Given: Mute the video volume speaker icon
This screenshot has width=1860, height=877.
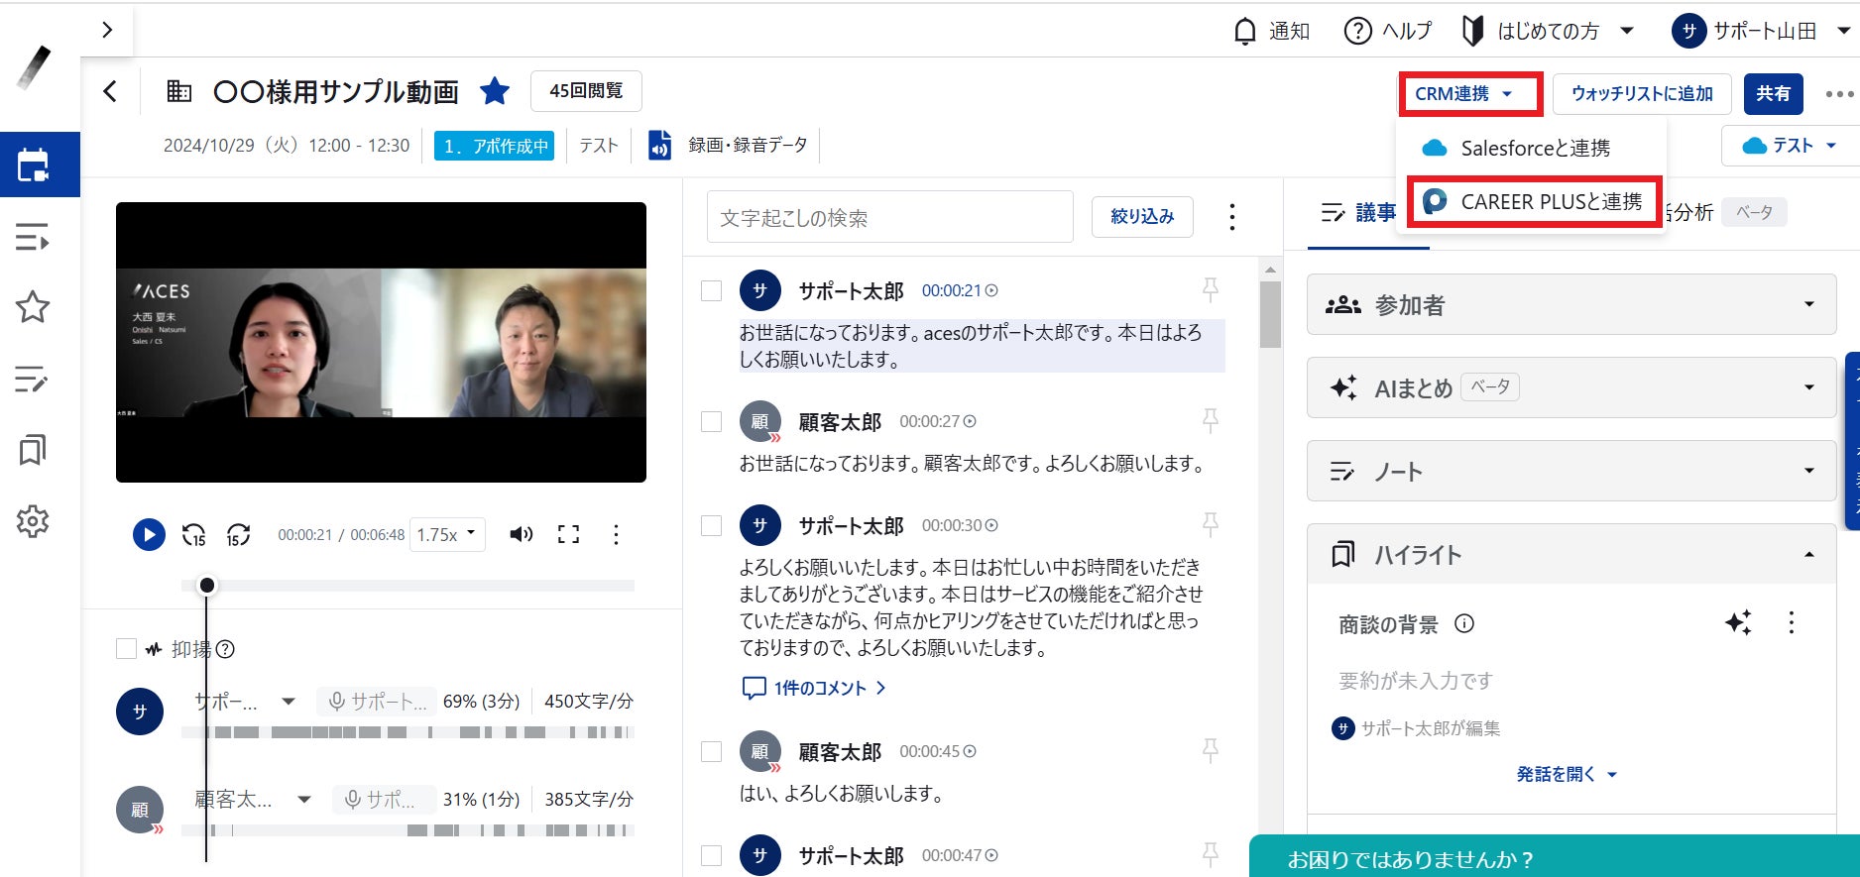Looking at the screenshot, I should pyautogui.click(x=521, y=535).
